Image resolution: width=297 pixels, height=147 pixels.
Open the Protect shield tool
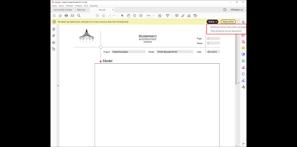pos(243,74)
